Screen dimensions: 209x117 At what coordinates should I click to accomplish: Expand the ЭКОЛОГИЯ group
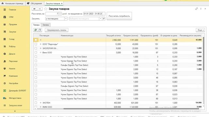click(40, 48)
